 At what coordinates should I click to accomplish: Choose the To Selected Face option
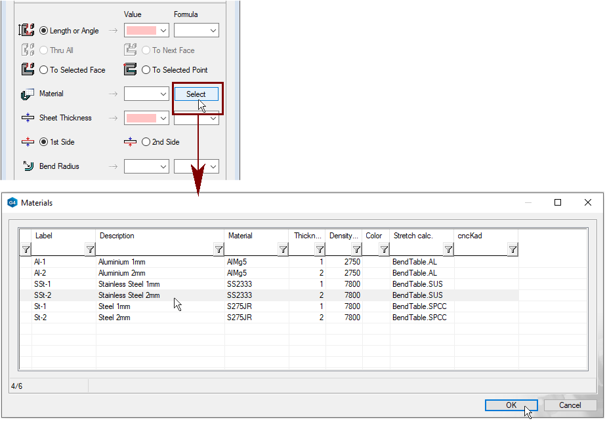[x=44, y=70]
